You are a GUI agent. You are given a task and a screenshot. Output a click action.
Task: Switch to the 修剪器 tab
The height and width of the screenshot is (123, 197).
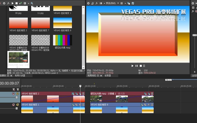pyautogui.click(x=108, y=76)
